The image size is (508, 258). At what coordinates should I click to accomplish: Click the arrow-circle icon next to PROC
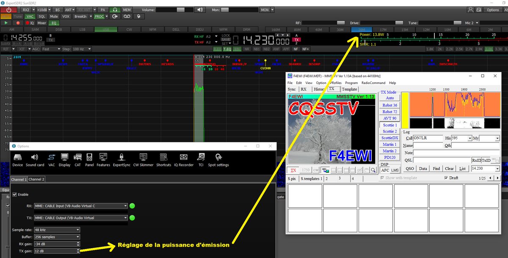tap(115, 16)
